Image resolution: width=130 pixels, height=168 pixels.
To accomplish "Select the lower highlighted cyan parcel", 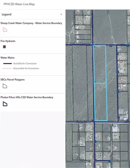I will pyautogui.click(x=101, y=102).
